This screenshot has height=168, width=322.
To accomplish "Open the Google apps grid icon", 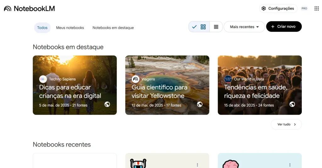I will [x=316, y=8].
